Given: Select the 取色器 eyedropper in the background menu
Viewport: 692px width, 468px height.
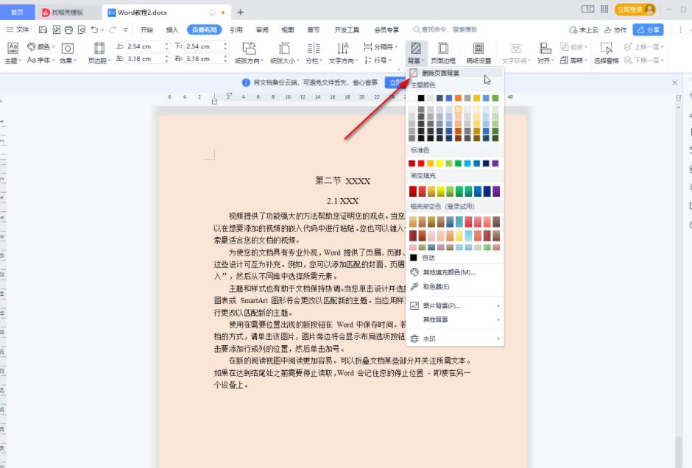Looking at the screenshot, I should (x=436, y=286).
